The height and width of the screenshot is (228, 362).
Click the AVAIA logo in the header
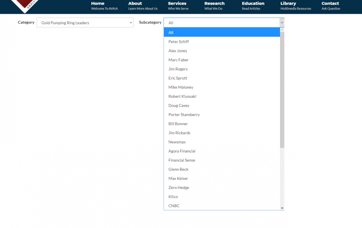(26, 5)
